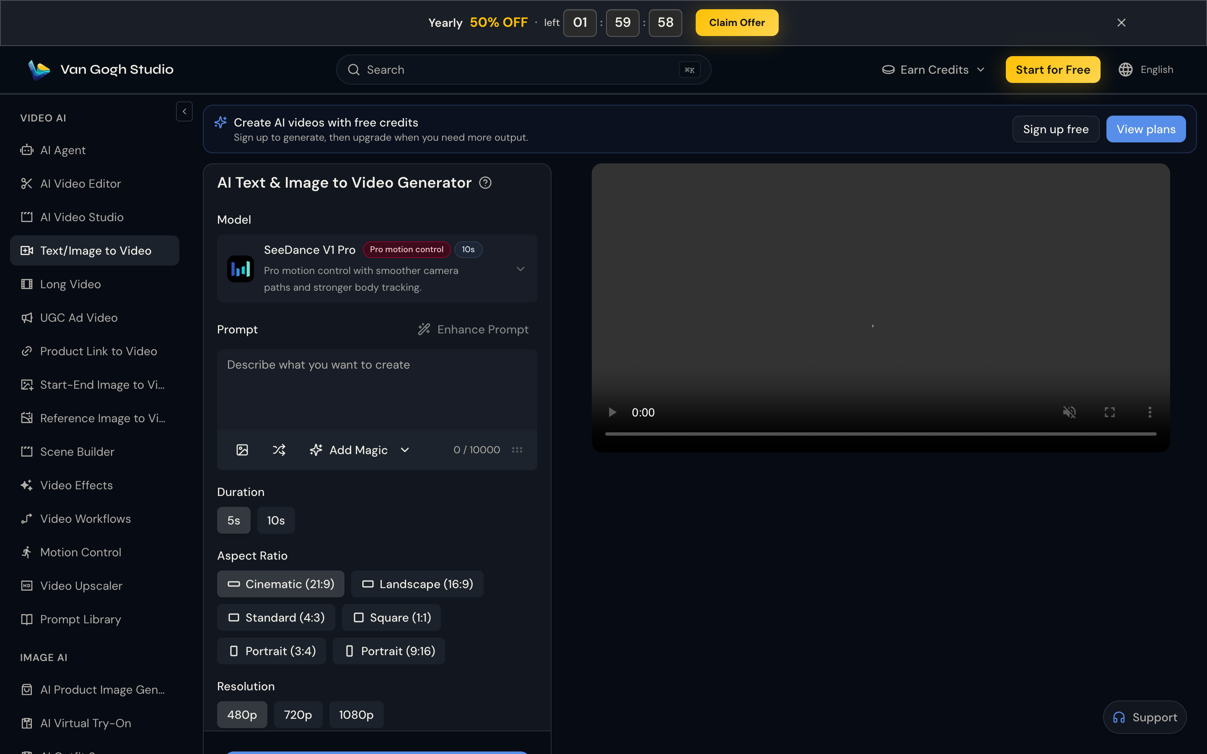Open the AI Video Studio menu item

(95, 217)
